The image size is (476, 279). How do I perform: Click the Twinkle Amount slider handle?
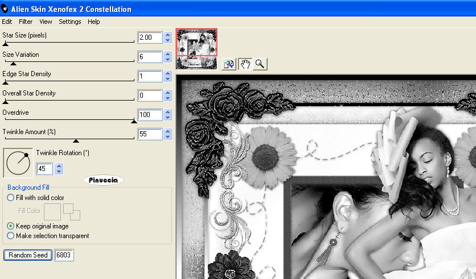76,141
